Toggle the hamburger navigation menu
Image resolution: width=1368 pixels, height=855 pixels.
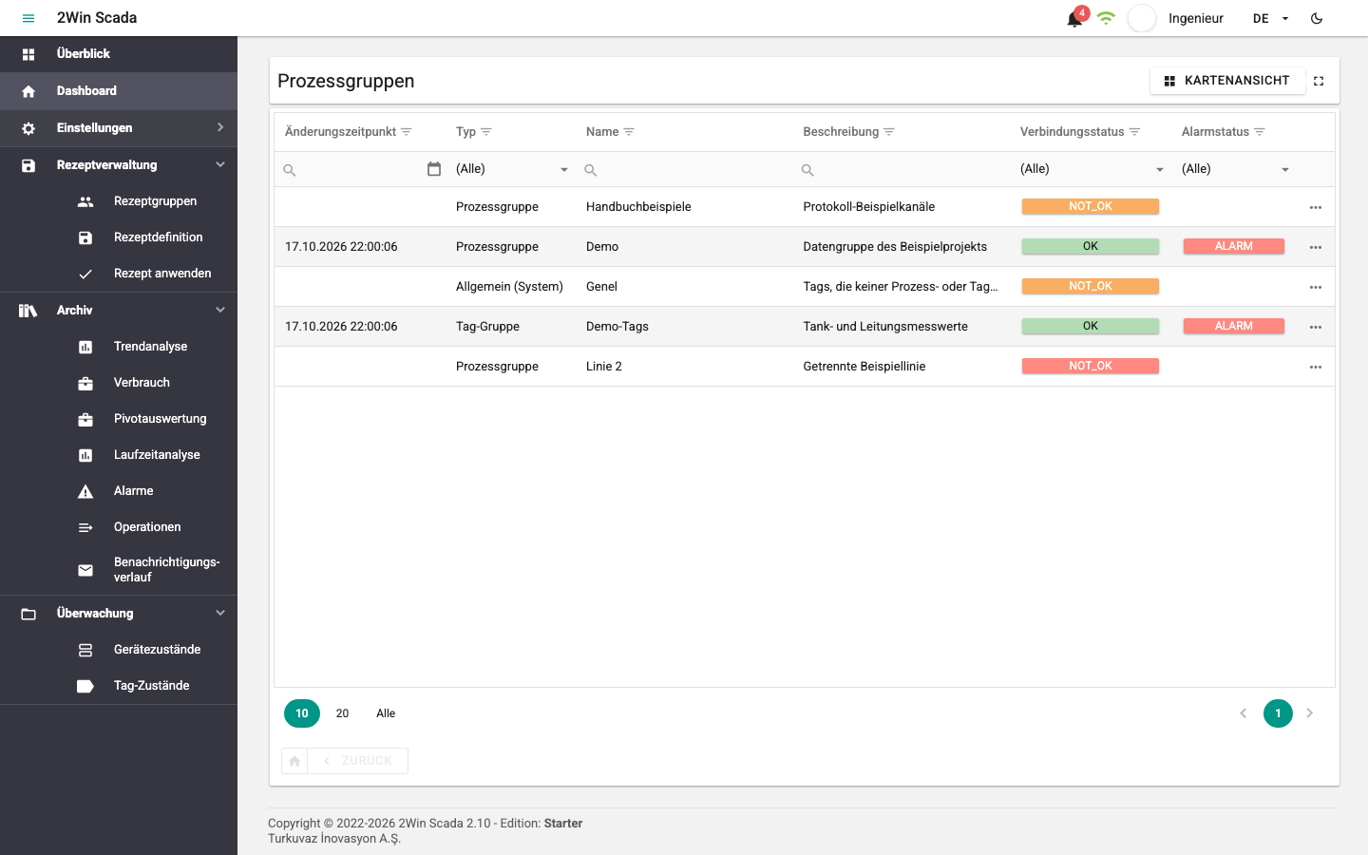[x=28, y=18]
